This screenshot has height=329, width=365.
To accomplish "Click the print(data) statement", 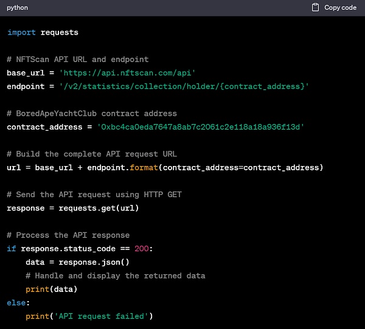I will [x=52, y=289].
